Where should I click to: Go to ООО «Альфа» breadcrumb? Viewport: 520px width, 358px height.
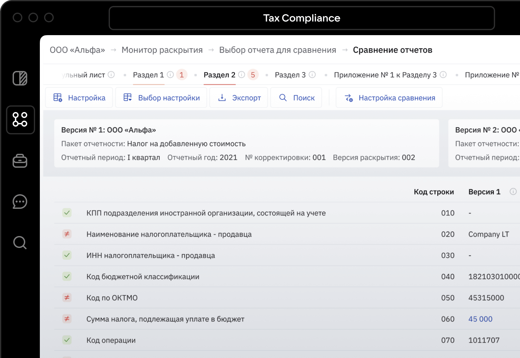coord(77,50)
